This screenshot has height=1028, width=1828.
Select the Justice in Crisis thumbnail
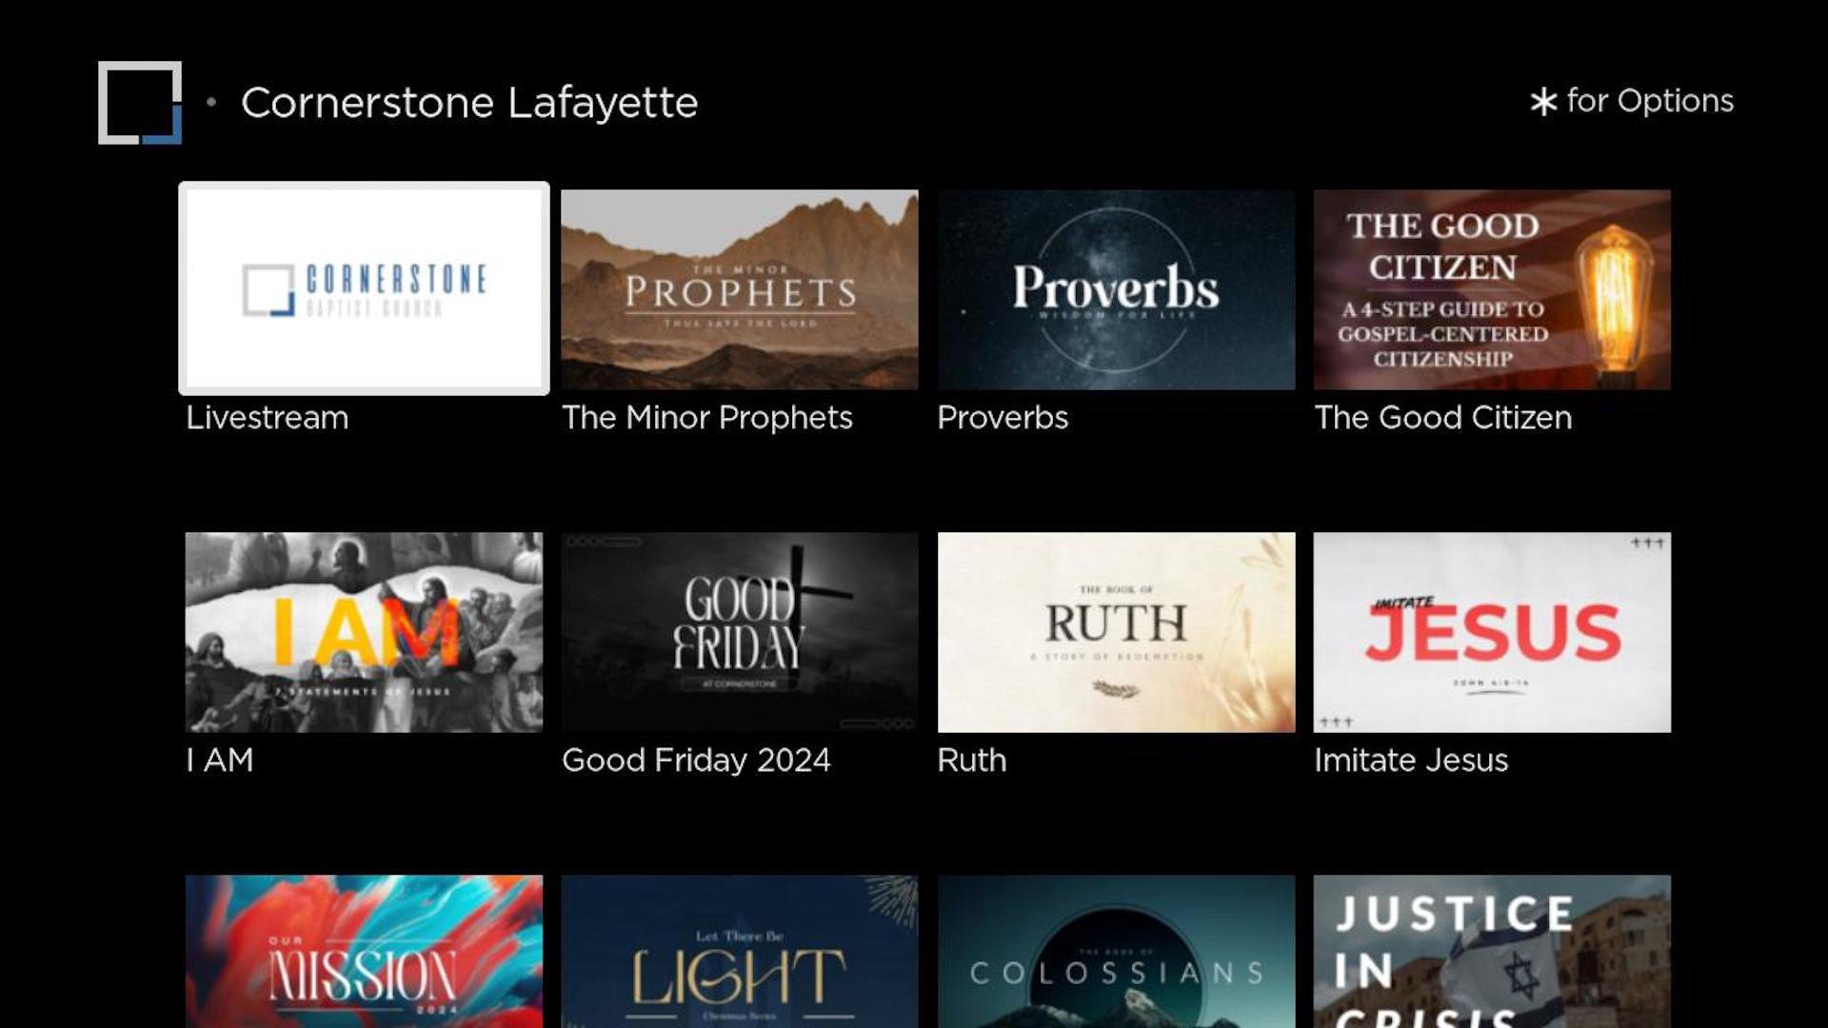[1492, 952]
